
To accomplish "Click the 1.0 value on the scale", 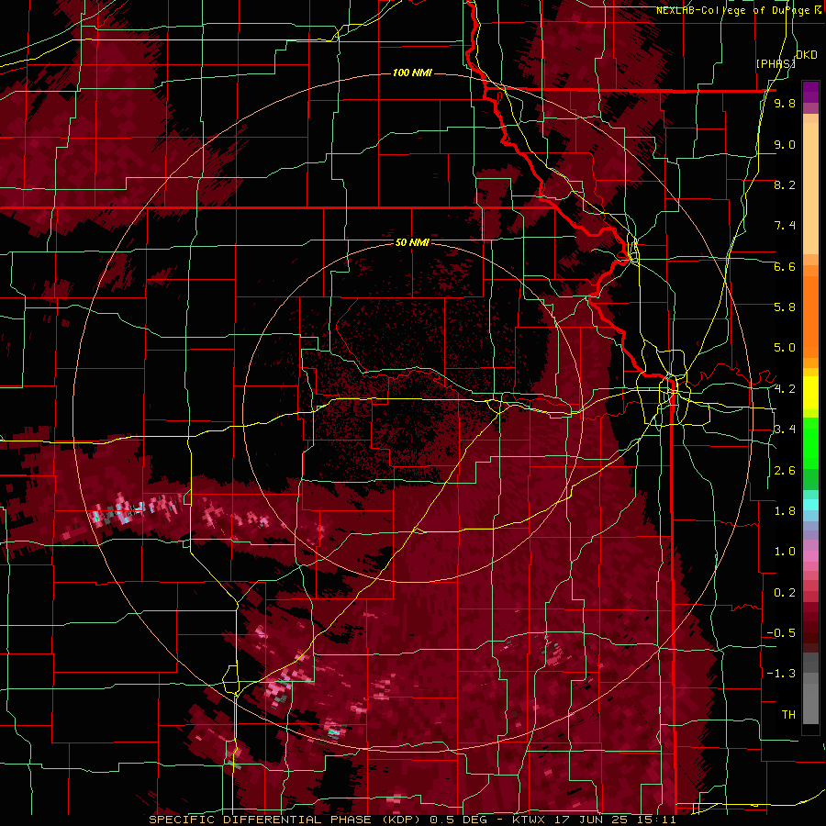I will tap(785, 552).
